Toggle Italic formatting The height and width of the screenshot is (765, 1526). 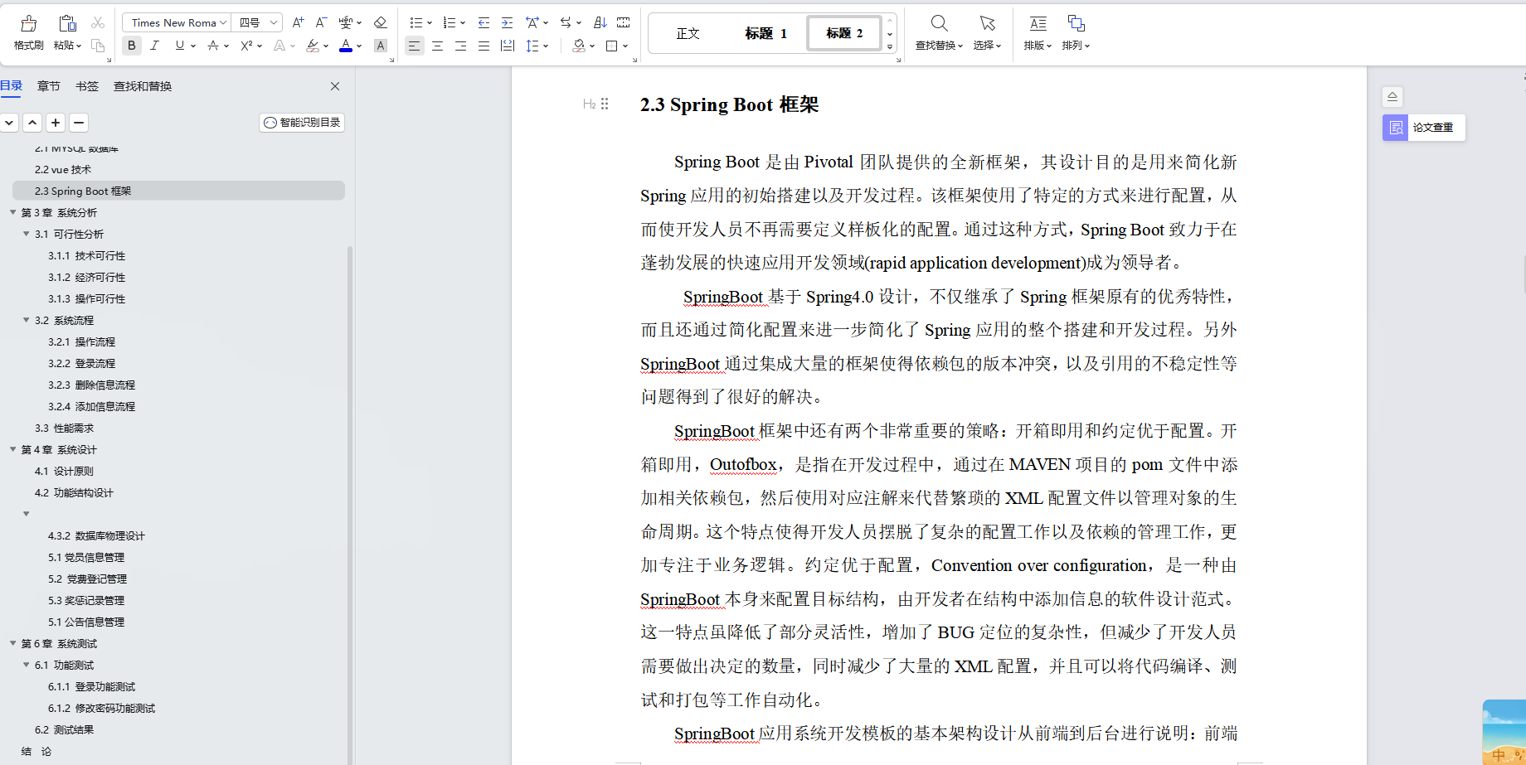coord(154,46)
